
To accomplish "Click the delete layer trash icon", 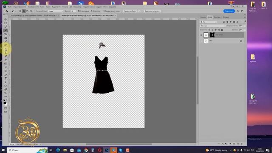I will [241, 144].
